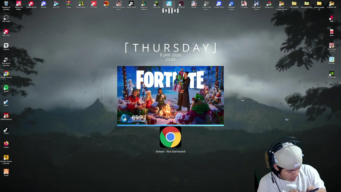Click the Fortnite loading splash image
This screenshot has width=341, height=192.
170,96
